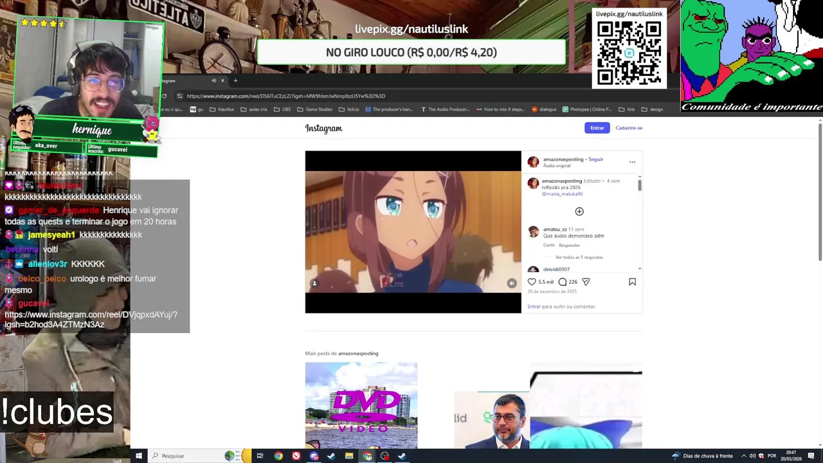823x463 pixels.
Task: Open the Windows Start menu
Action: (138, 456)
